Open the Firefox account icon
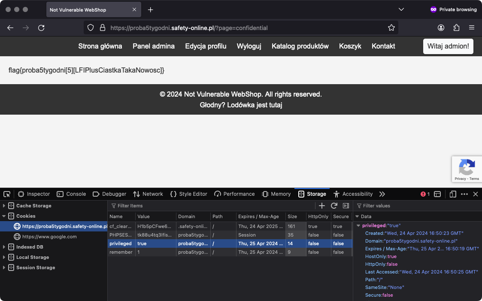Screen dimensions: 482x301 pyautogui.click(x=441, y=28)
